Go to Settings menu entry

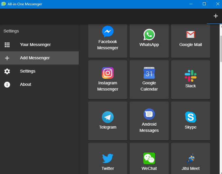click(x=39, y=71)
